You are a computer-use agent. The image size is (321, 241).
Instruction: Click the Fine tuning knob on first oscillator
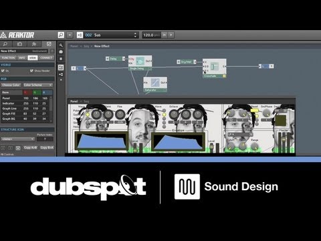[120, 114]
